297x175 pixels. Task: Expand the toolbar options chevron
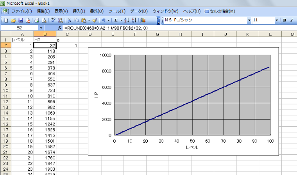pyautogui.click(x=159, y=21)
